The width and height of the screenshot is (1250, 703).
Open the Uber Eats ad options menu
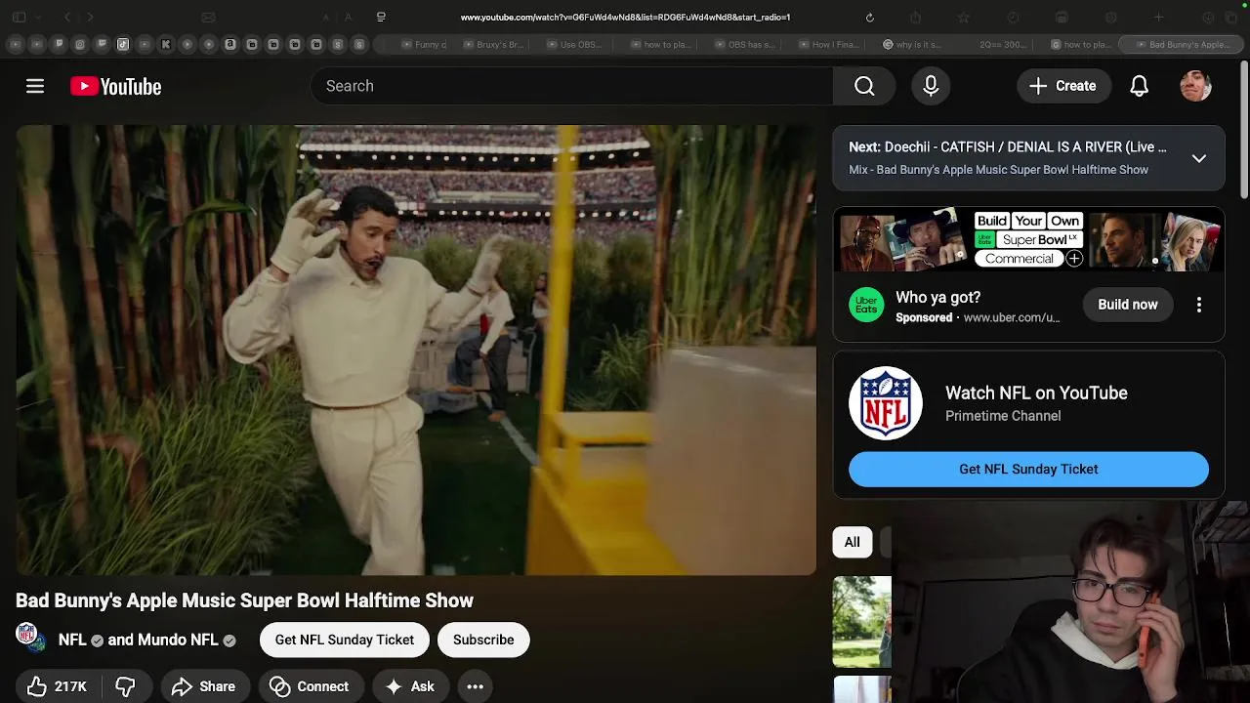coord(1198,305)
